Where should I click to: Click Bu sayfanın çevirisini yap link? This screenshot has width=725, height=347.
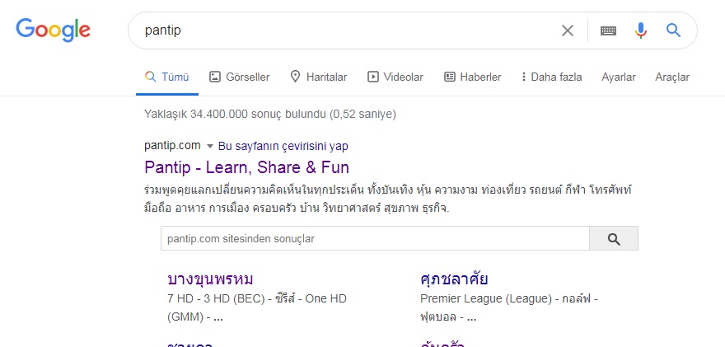coord(283,146)
